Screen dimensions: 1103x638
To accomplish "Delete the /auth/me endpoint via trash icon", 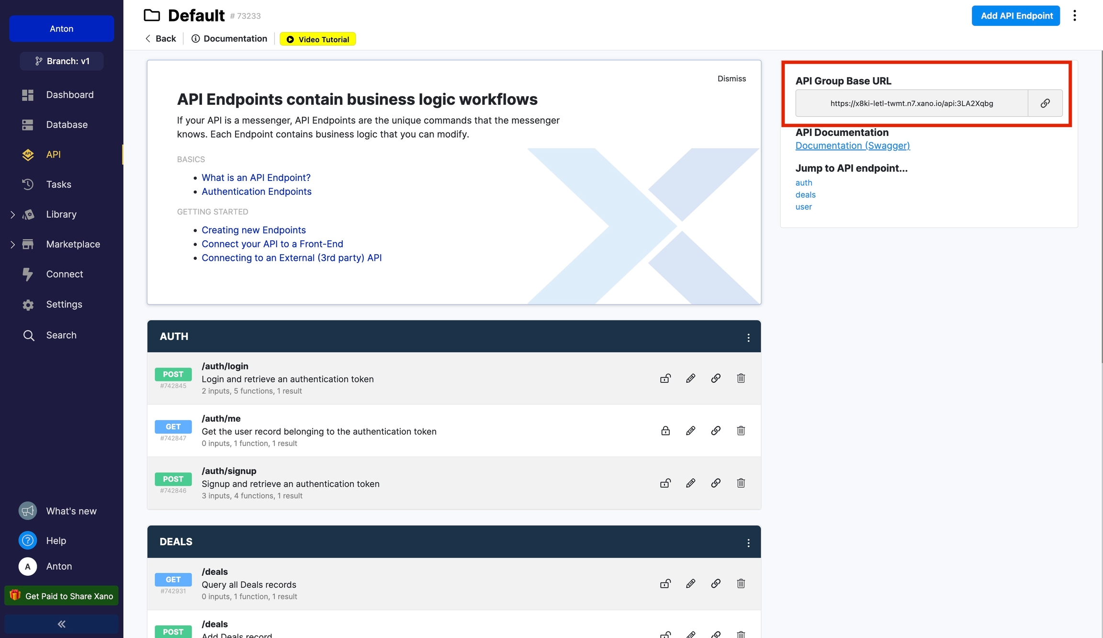I will pyautogui.click(x=741, y=430).
